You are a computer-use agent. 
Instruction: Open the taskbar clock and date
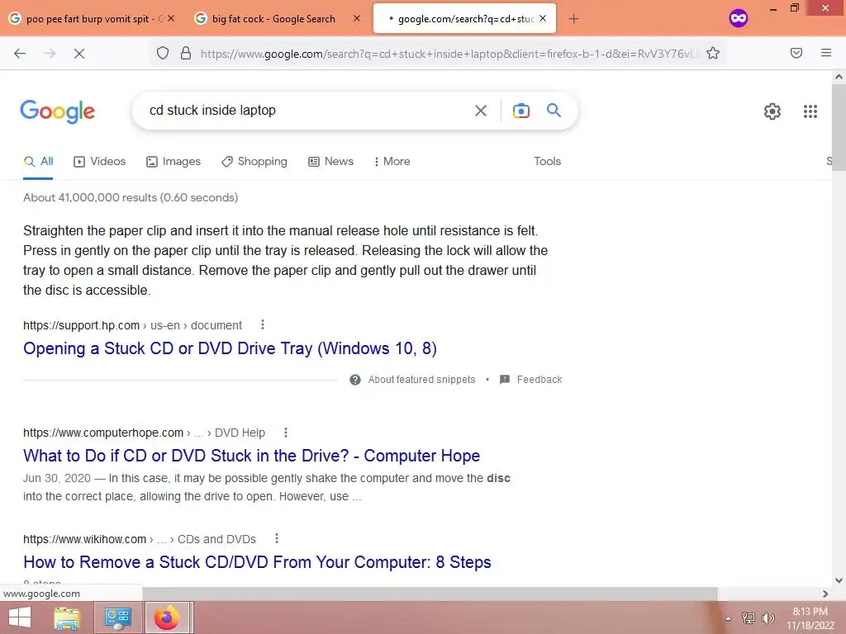(x=810, y=618)
